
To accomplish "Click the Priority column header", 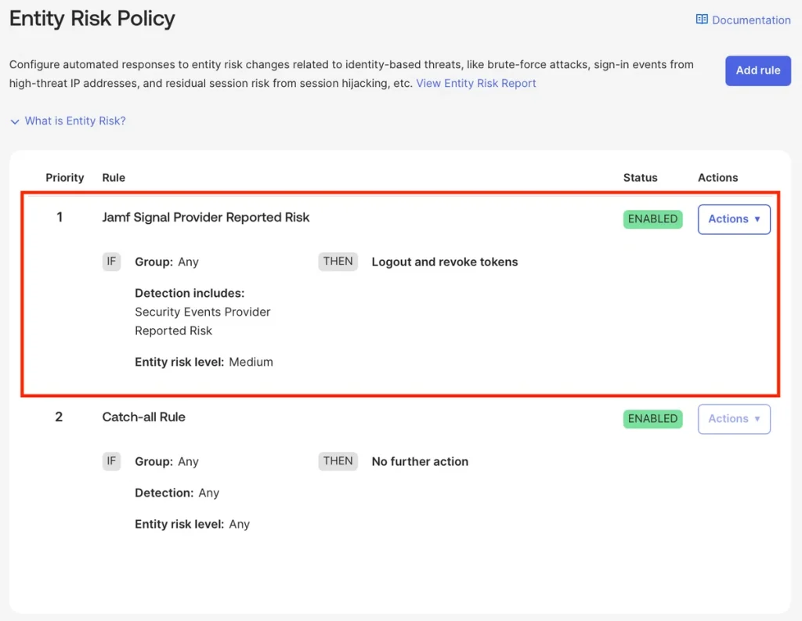I will (64, 178).
